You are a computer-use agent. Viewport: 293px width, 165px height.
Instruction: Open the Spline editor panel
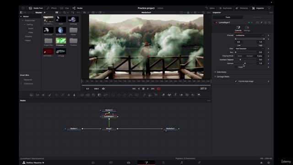pos(210,8)
